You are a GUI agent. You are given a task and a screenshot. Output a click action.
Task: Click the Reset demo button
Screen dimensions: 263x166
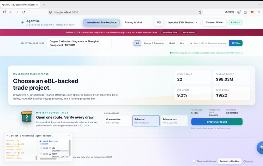(x=189, y=33)
